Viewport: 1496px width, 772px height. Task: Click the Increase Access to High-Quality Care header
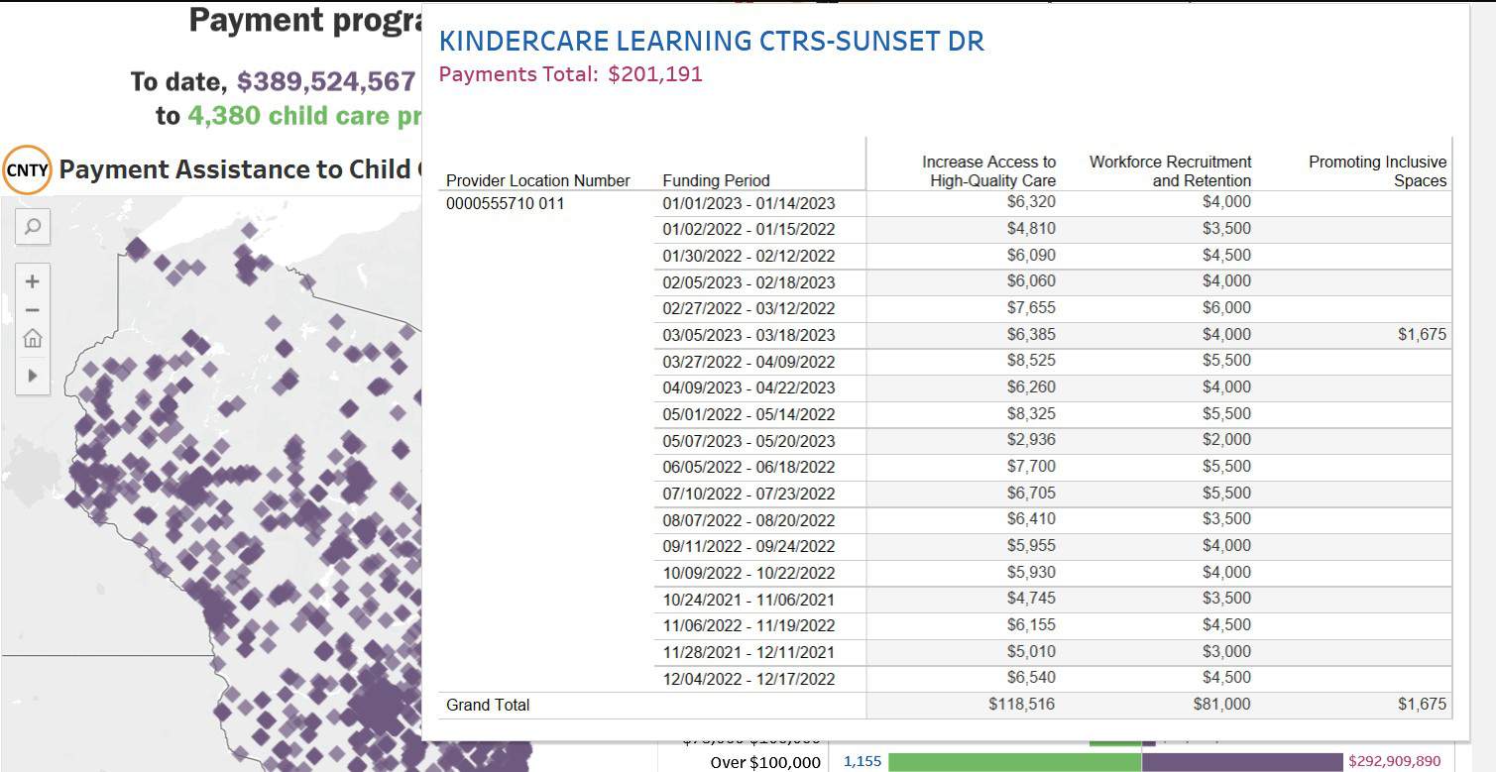click(x=988, y=170)
